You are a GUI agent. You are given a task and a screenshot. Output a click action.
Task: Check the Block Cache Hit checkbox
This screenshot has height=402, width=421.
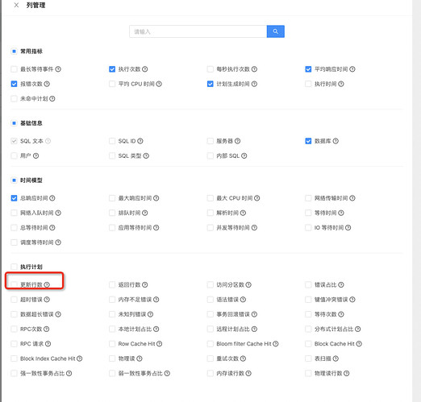point(308,344)
